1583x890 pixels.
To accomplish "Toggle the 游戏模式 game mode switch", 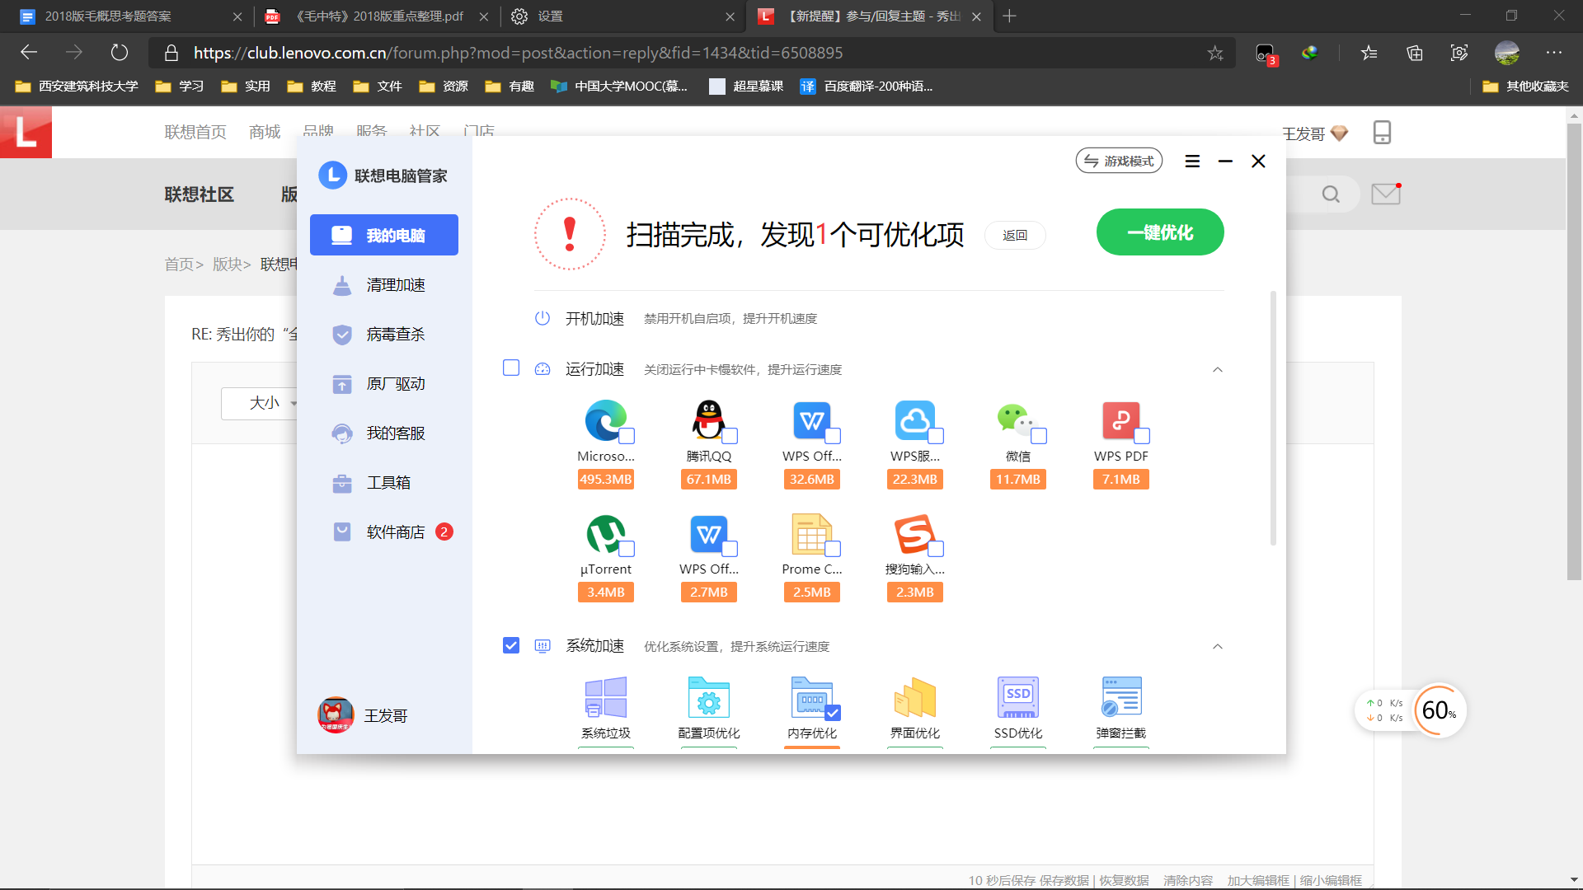I will coord(1119,161).
